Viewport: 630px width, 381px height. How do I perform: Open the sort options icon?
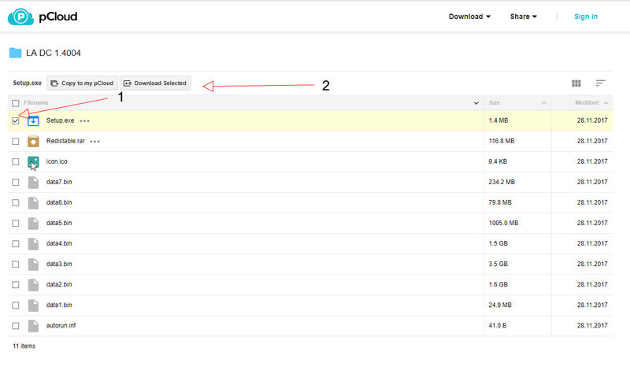(600, 83)
